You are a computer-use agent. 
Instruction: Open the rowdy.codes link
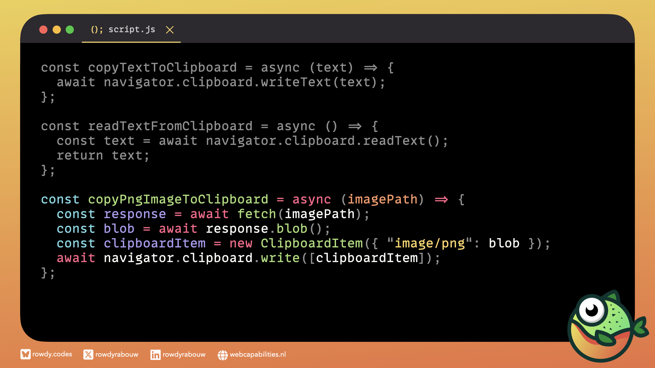point(52,354)
